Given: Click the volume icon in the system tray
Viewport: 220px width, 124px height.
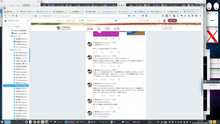Looking at the screenshot, I should tap(187, 122).
